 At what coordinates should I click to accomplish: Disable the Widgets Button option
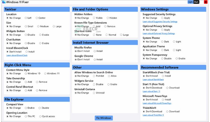(30, 35)
